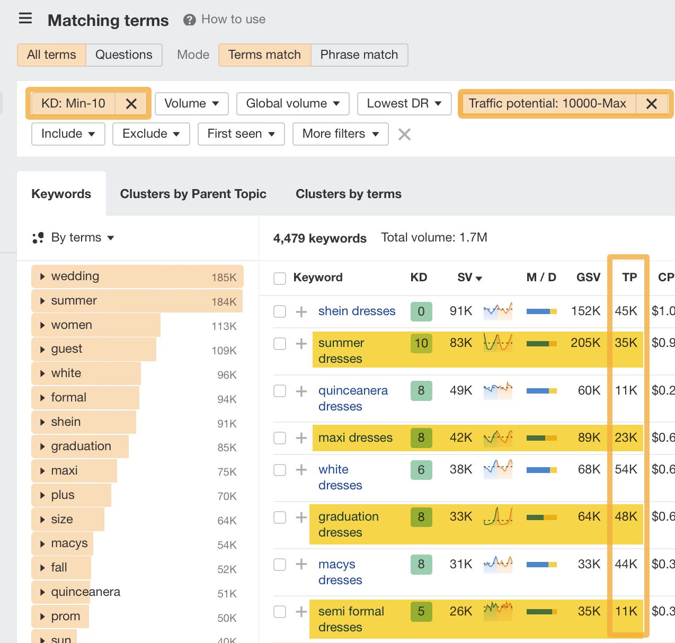
Task: Click the plus icon beside maxi dresses
Action: point(300,438)
